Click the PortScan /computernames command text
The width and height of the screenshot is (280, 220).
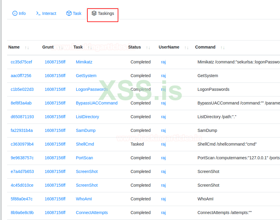(239, 158)
